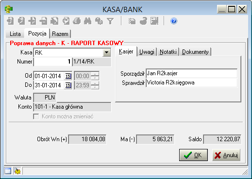
Task: Click the columns layout icon in status bar
Action: pos(8,171)
